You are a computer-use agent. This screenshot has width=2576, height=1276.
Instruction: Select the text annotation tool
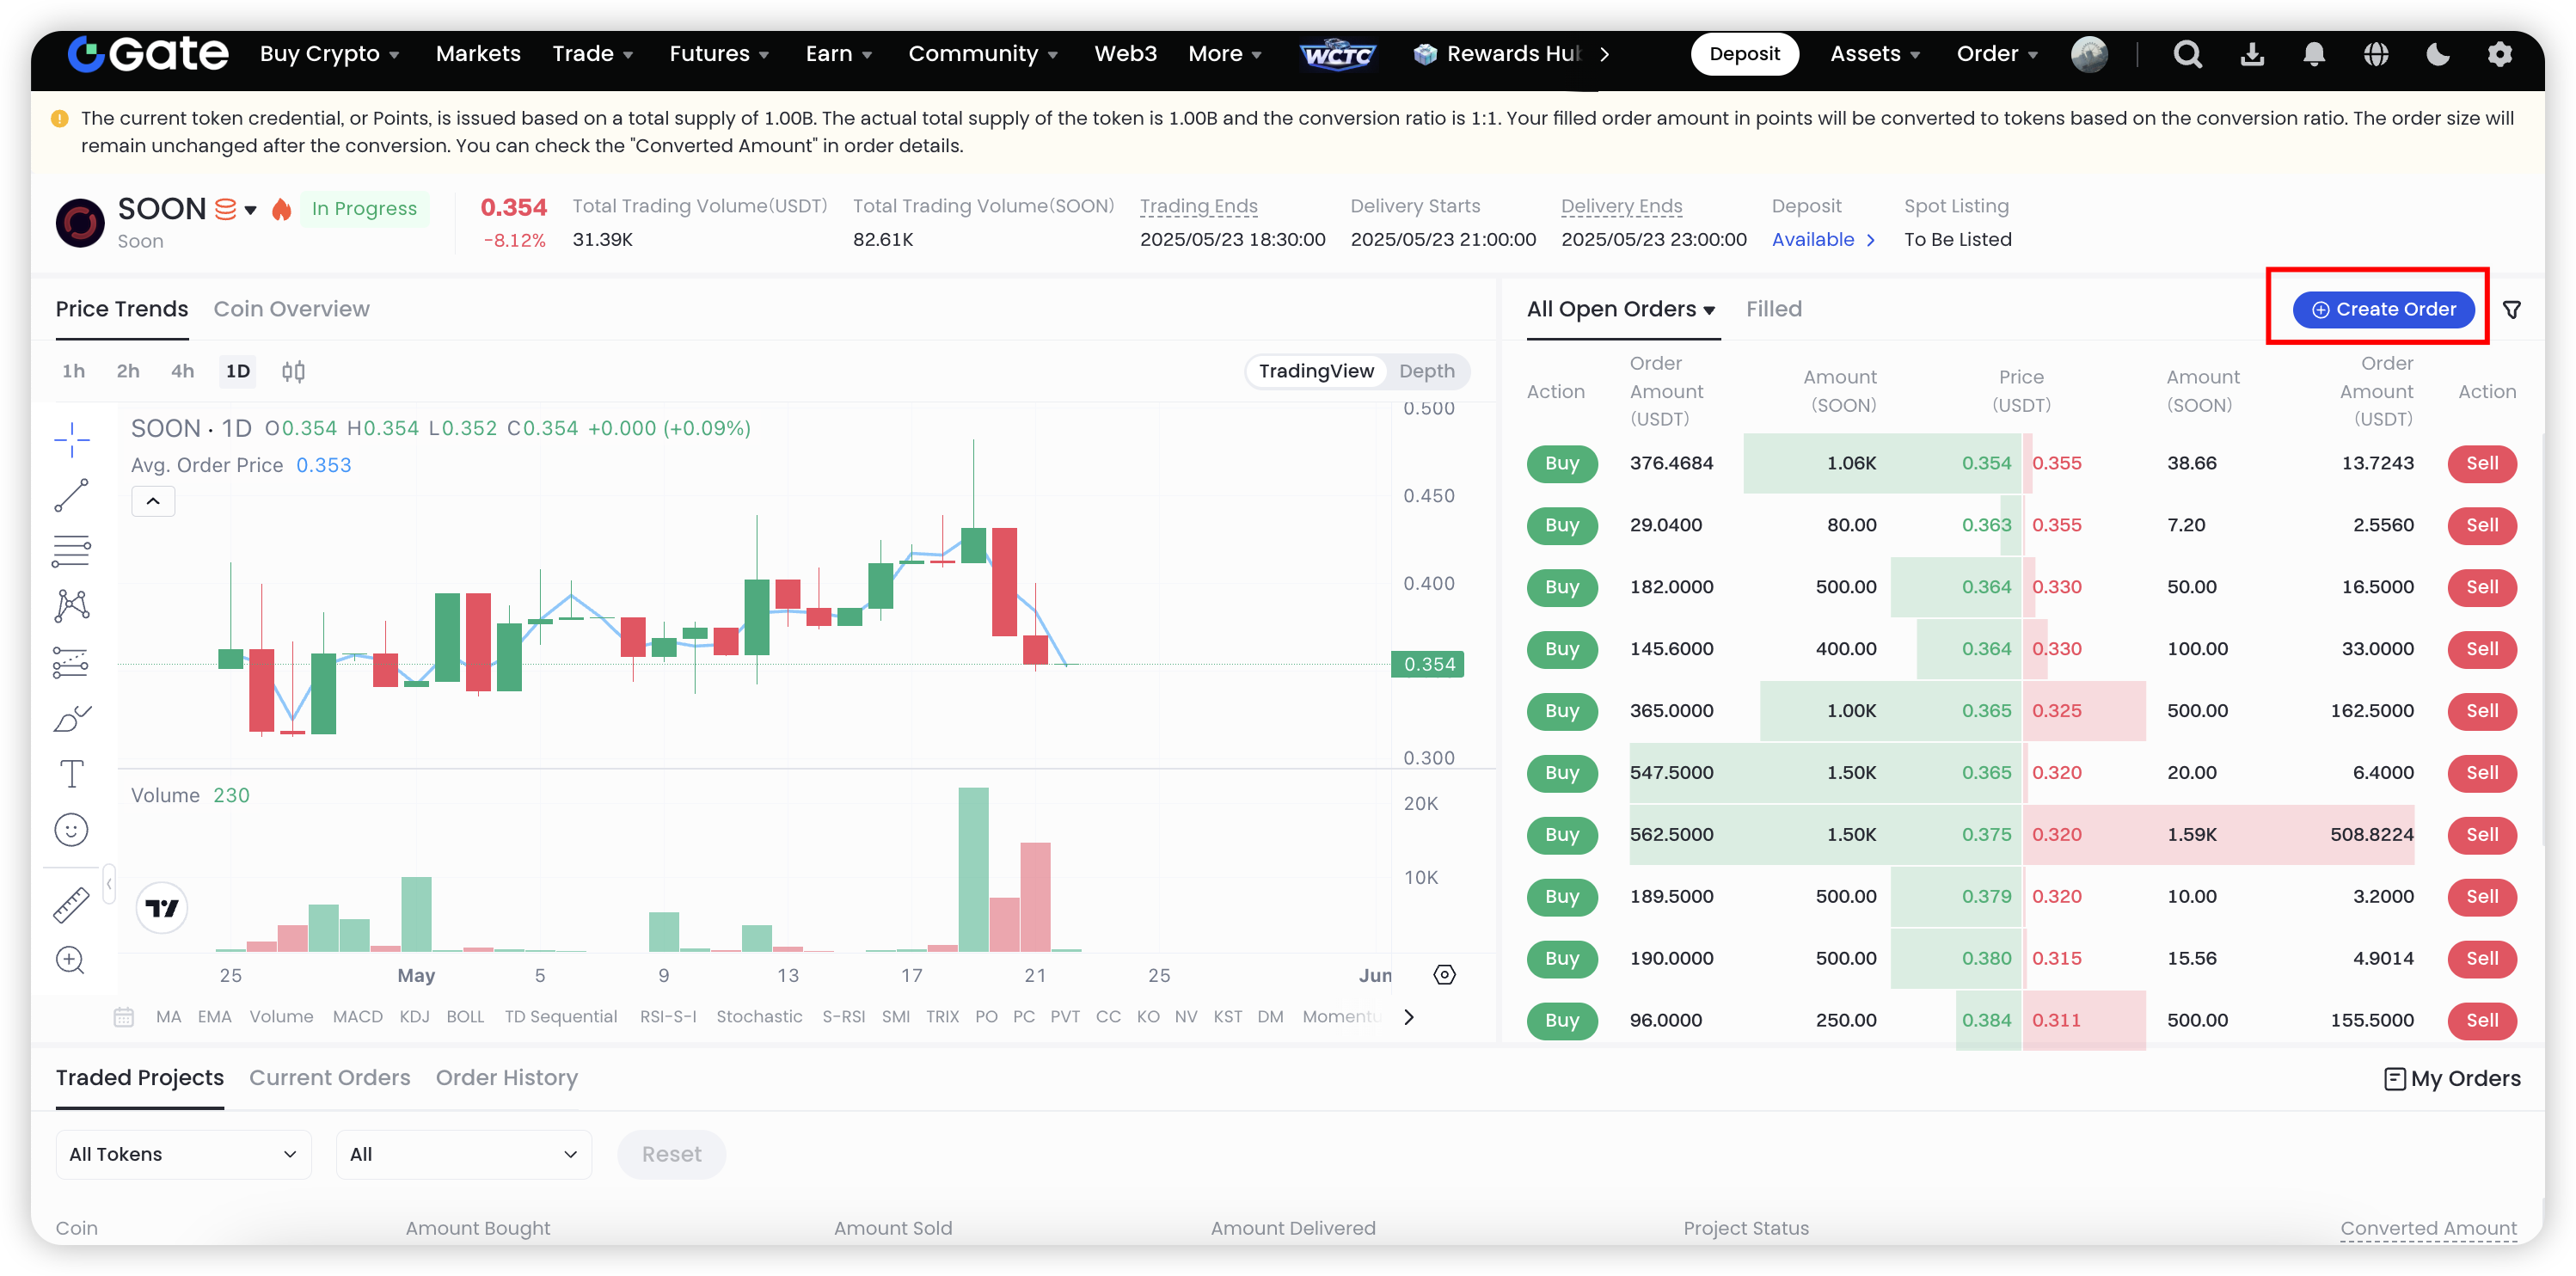pyautogui.click(x=72, y=774)
